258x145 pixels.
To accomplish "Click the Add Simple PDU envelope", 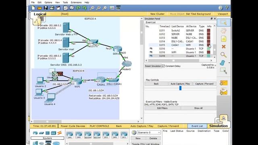I will tap(223, 83).
